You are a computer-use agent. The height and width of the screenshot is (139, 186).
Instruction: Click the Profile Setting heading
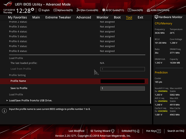pyautogui.click(x=17, y=75)
